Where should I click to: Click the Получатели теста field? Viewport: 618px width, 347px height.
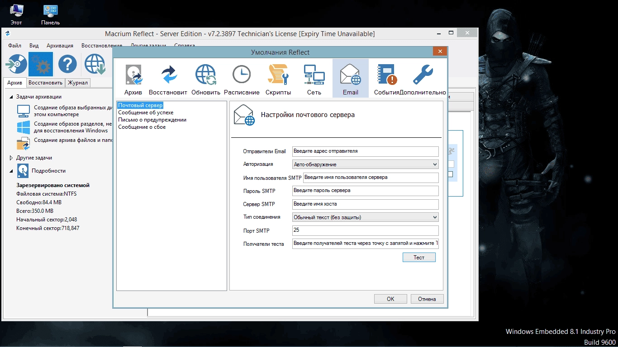click(366, 244)
